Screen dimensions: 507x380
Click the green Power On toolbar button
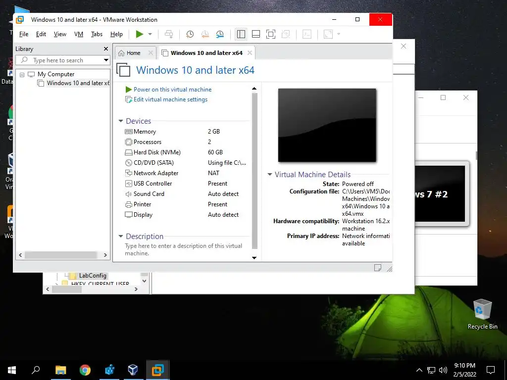coord(139,34)
